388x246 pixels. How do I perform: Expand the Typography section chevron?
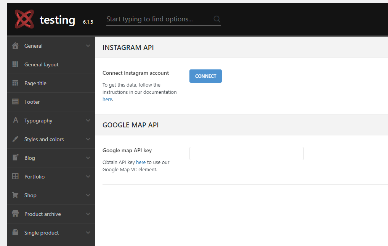(x=88, y=121)
